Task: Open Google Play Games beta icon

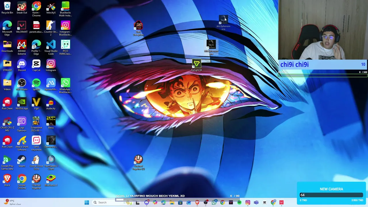Action: pyautogui.click(x=7, y=163)
